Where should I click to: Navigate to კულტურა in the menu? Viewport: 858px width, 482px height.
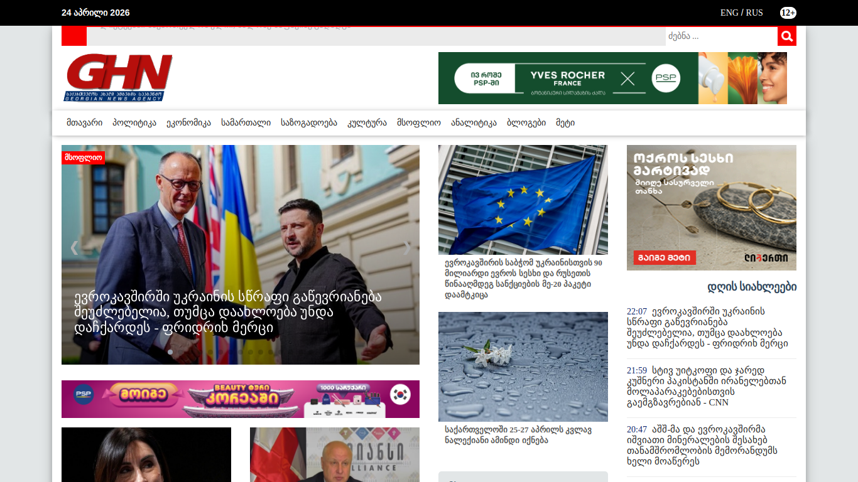click(367, 123)
